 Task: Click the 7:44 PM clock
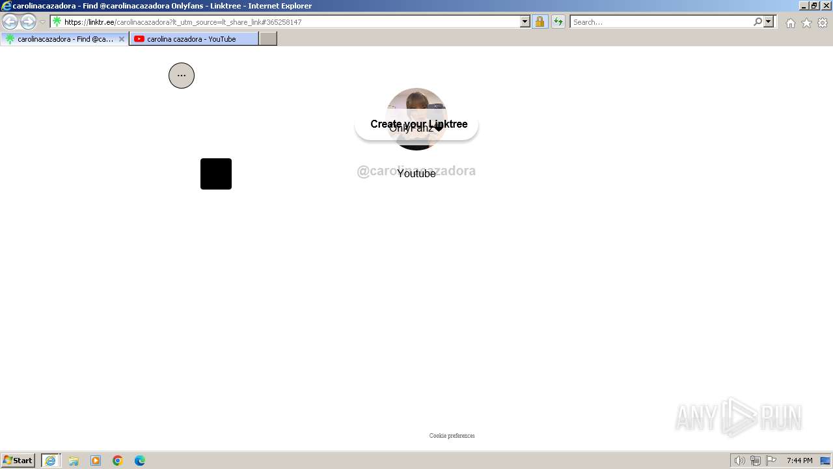[x=799, y=461]
